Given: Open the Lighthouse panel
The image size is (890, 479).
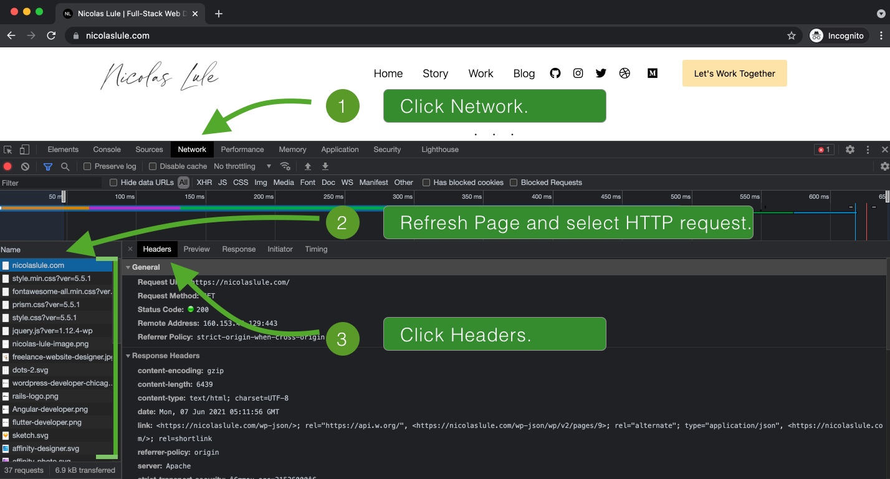Looking at the screenshot, I should (440, 149).
